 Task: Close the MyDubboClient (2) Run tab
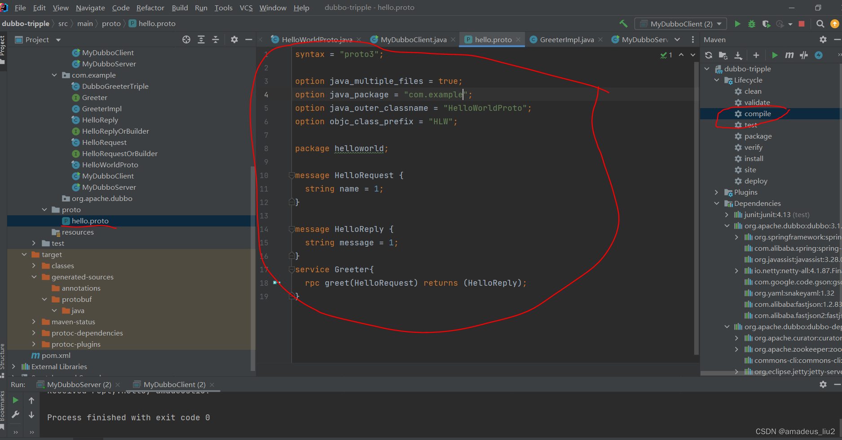tap(212, 385)
